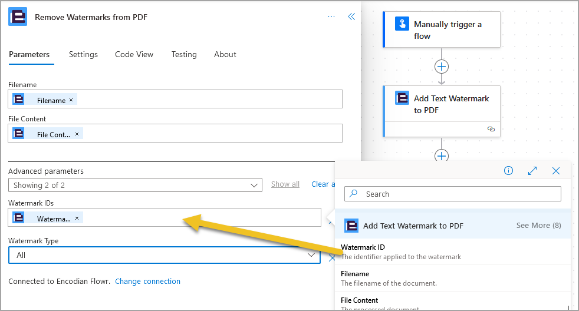
Task: Click inside the Watermark IDs field
Action: point(165,217)
